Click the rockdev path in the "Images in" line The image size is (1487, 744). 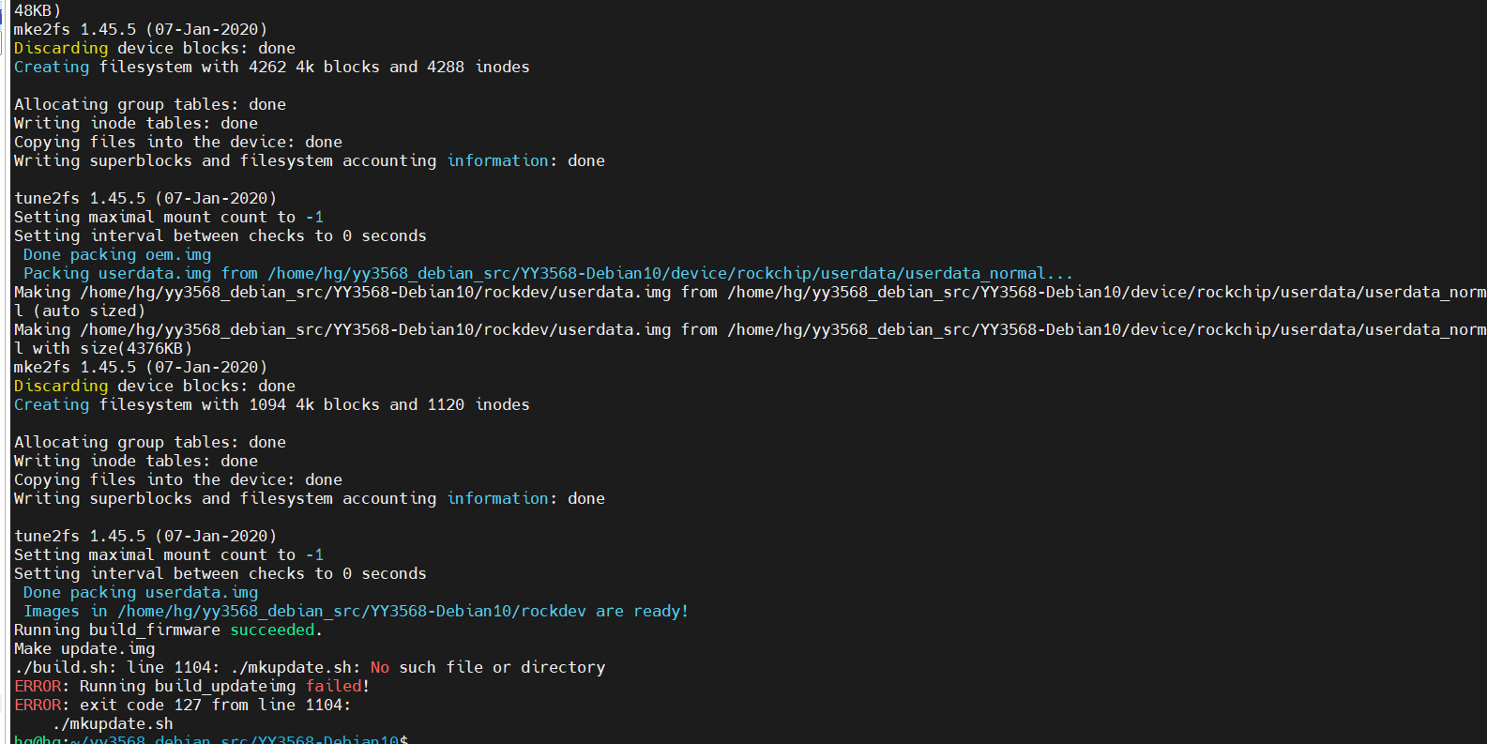coord(352,611)
